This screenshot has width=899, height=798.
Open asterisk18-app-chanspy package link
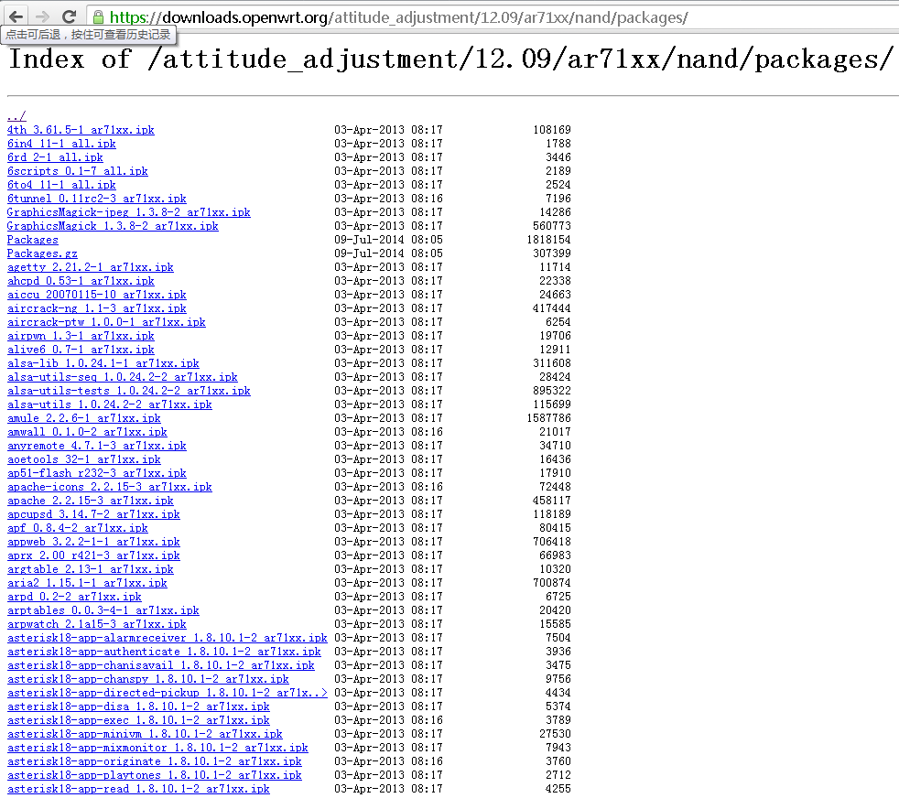(x=148, y=680)
